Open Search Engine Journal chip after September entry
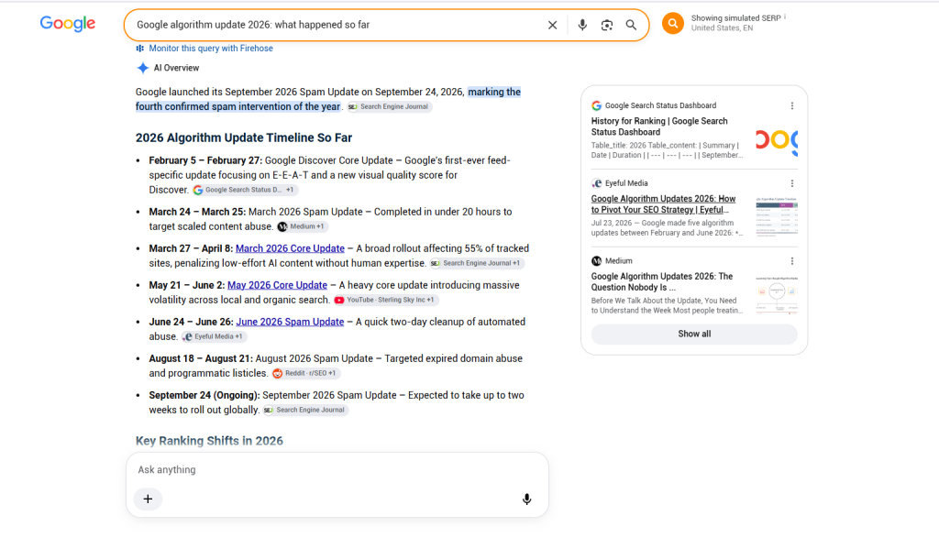 [x=305, y=410]
